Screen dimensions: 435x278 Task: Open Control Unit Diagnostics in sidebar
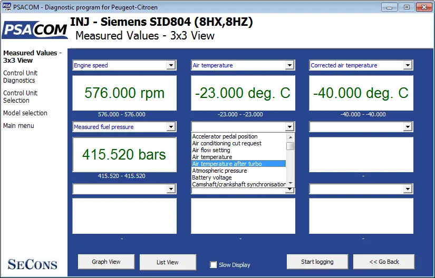pyautogui.click(x=20, y=77)
